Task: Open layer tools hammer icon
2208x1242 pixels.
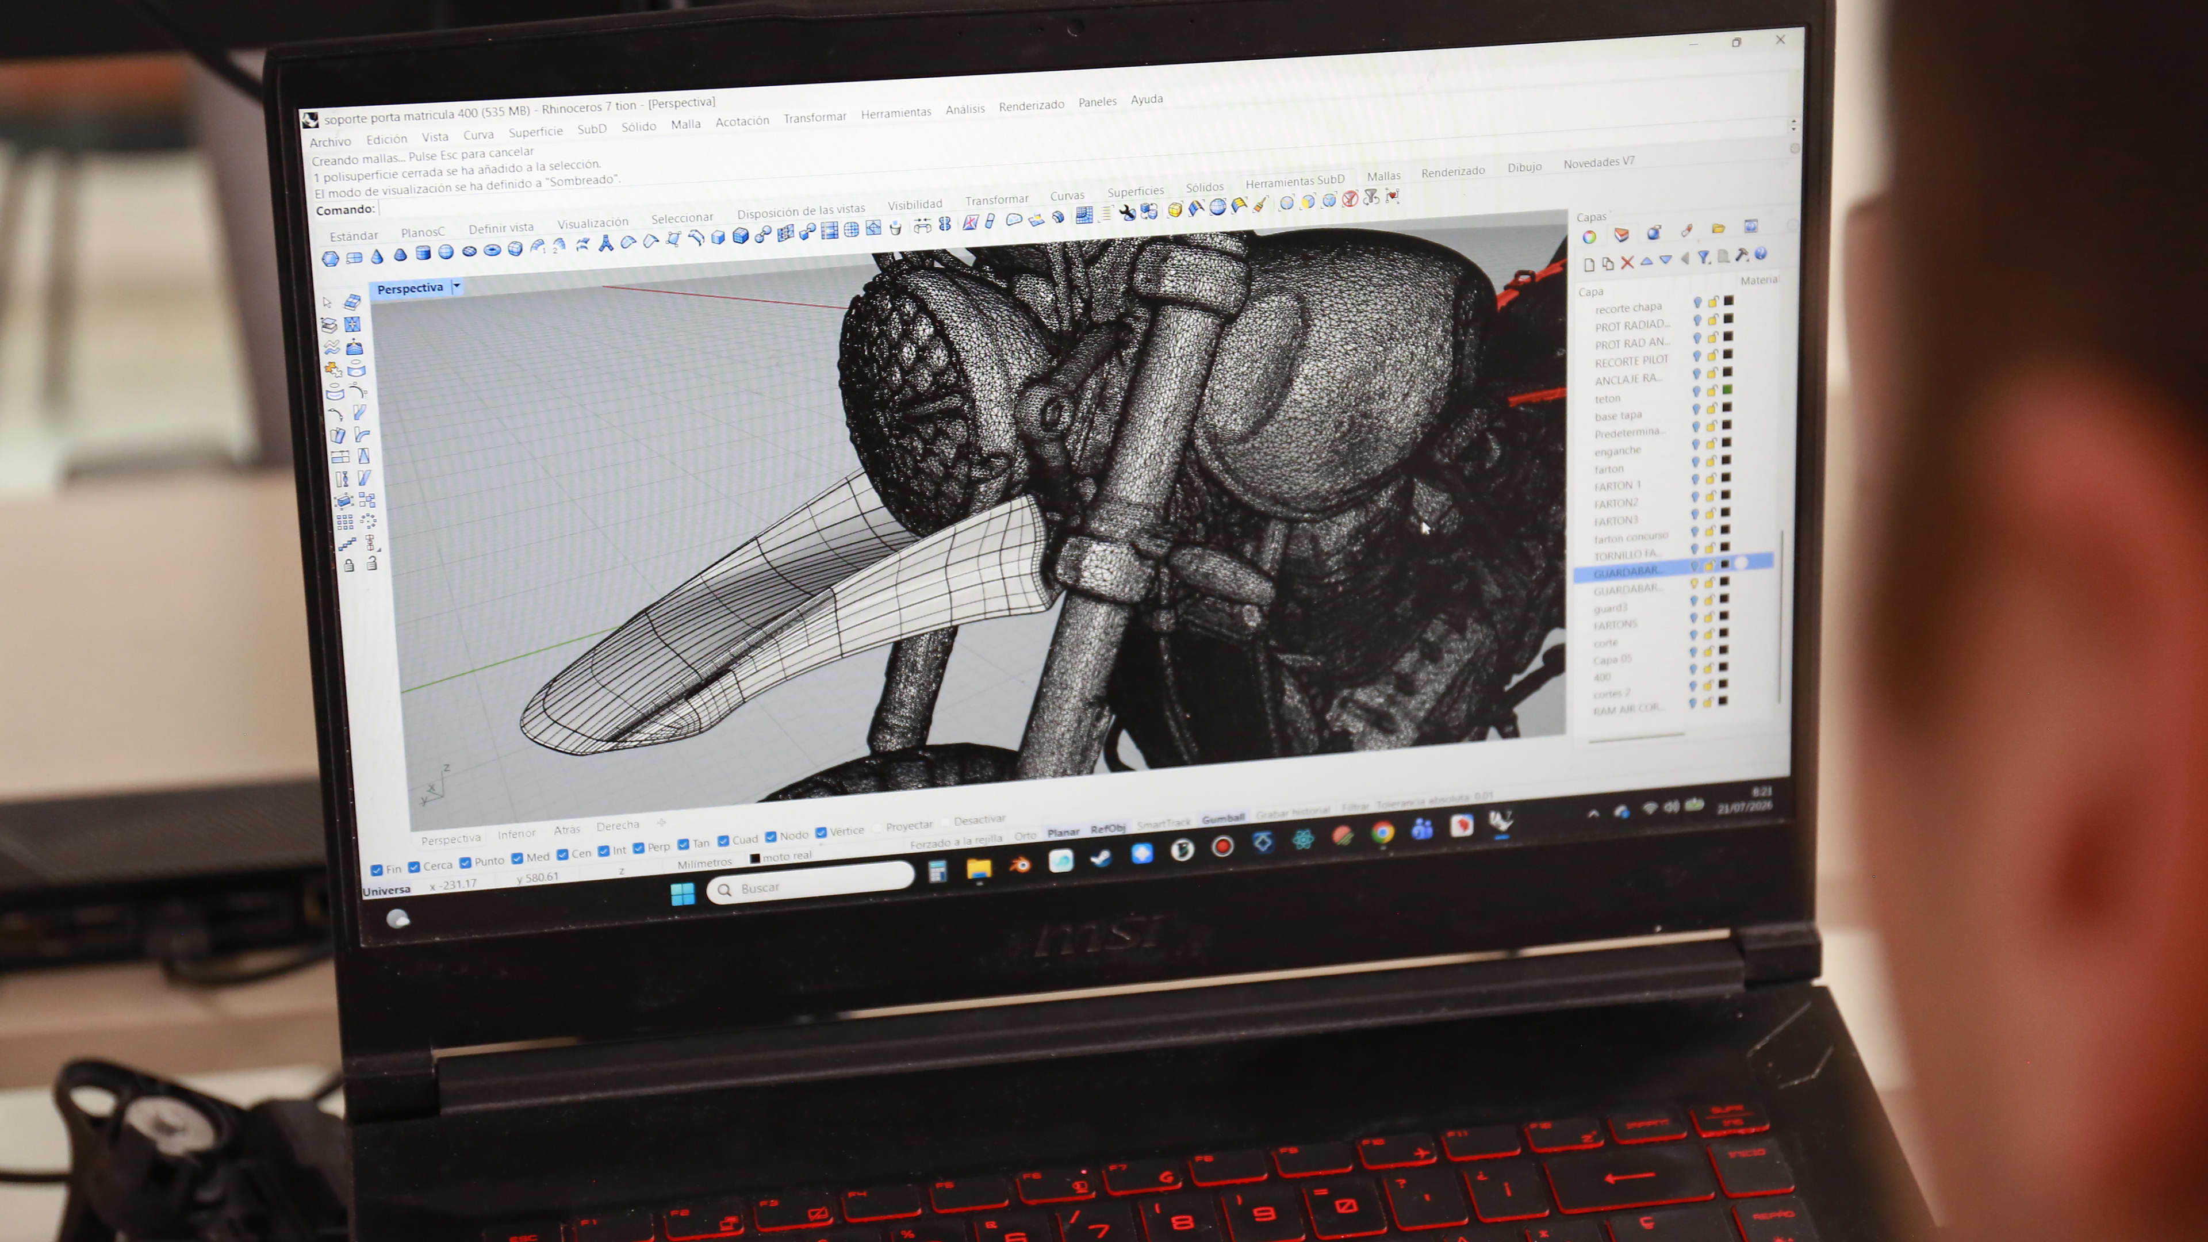Action: [x=1742, y=255]
